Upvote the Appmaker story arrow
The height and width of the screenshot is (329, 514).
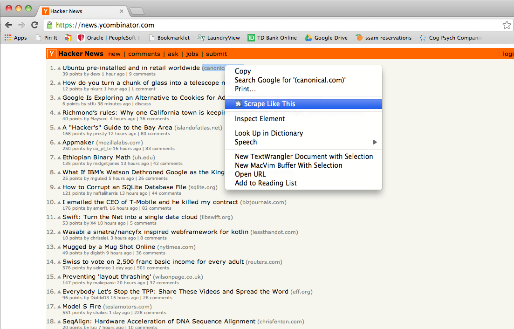(59, 143)
